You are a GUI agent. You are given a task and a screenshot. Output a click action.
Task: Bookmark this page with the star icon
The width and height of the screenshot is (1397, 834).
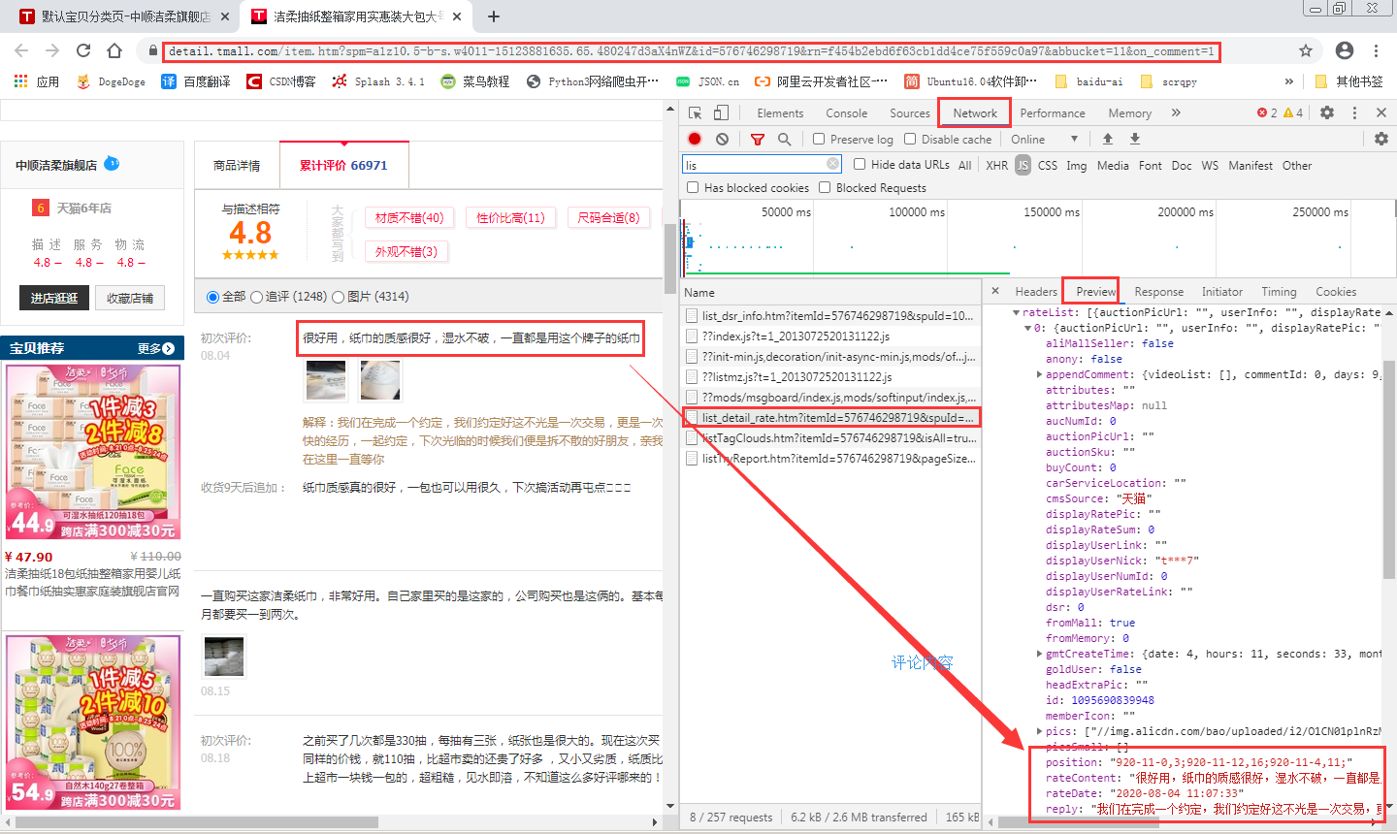[x=1306, y=50]
